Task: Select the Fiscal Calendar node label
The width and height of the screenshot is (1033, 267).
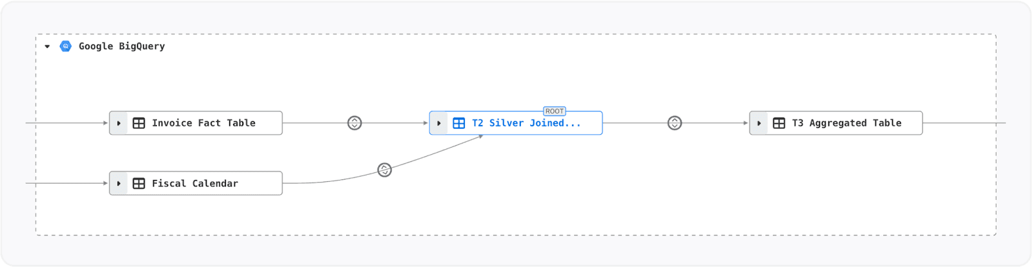Action: pos(194,184)
